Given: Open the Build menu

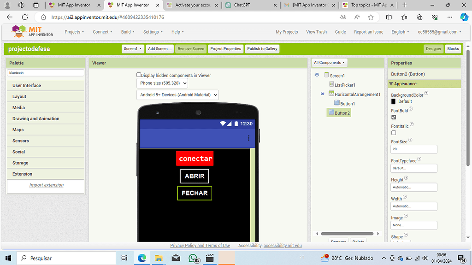Looking at the screenshot, I should 128,32.
